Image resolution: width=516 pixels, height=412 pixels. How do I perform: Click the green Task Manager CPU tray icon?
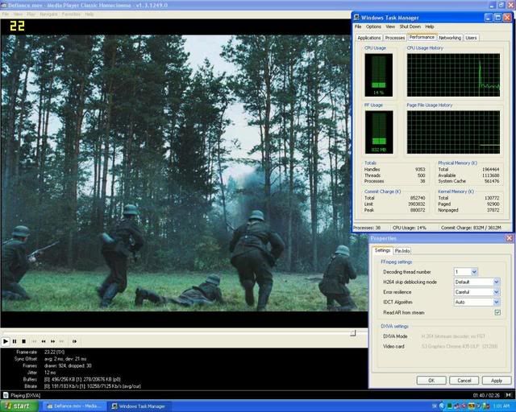click(449, 406)
